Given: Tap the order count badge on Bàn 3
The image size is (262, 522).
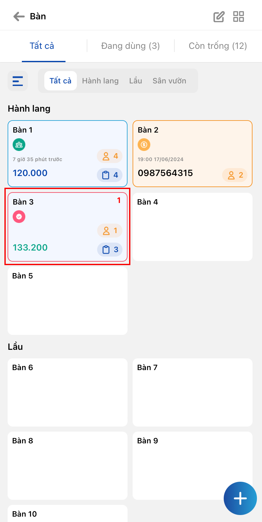Looking at the screenshot, I should click(x=110, y=250).
